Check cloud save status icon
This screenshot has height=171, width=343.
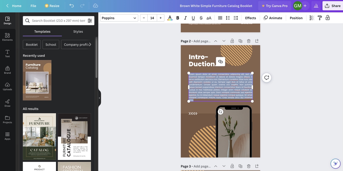(x=95, y=6)
